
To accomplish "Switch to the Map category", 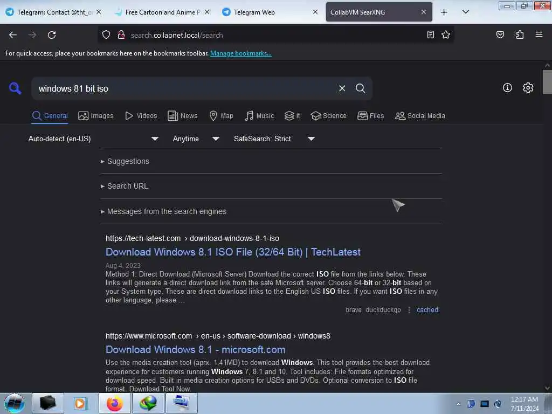I will click(221, 116).
